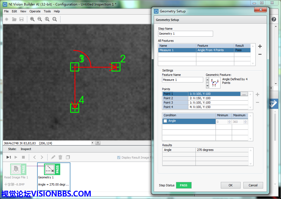Screen dimensions: 281x199
Task: Select the next geometric feature with the down arrow
Action: coord(207,85)
